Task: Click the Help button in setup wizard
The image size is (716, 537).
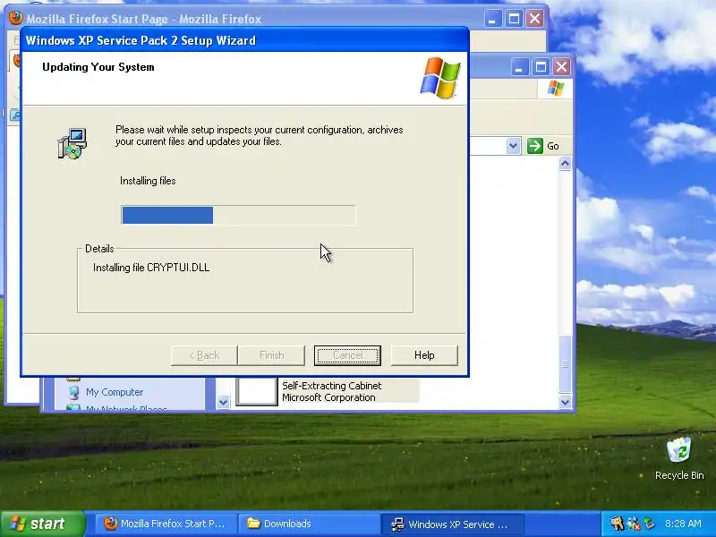Action: point(424,355)
